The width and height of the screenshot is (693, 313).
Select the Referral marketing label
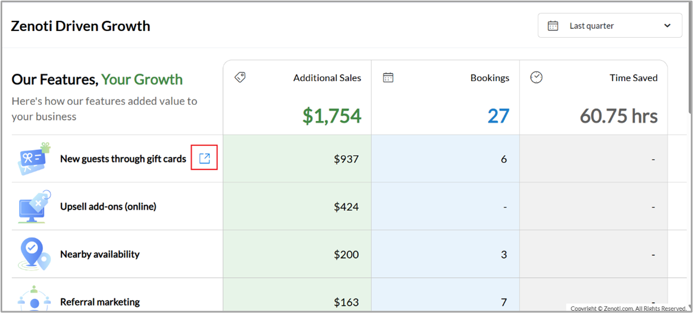[x=100, y=302]
